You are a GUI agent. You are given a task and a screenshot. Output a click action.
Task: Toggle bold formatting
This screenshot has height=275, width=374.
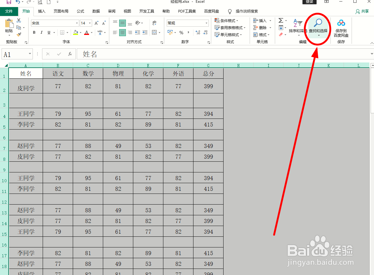coord(34,32)
